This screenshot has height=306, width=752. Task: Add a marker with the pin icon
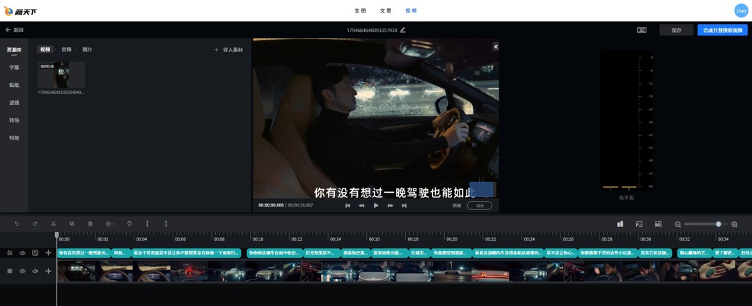(x=129, y=224)
